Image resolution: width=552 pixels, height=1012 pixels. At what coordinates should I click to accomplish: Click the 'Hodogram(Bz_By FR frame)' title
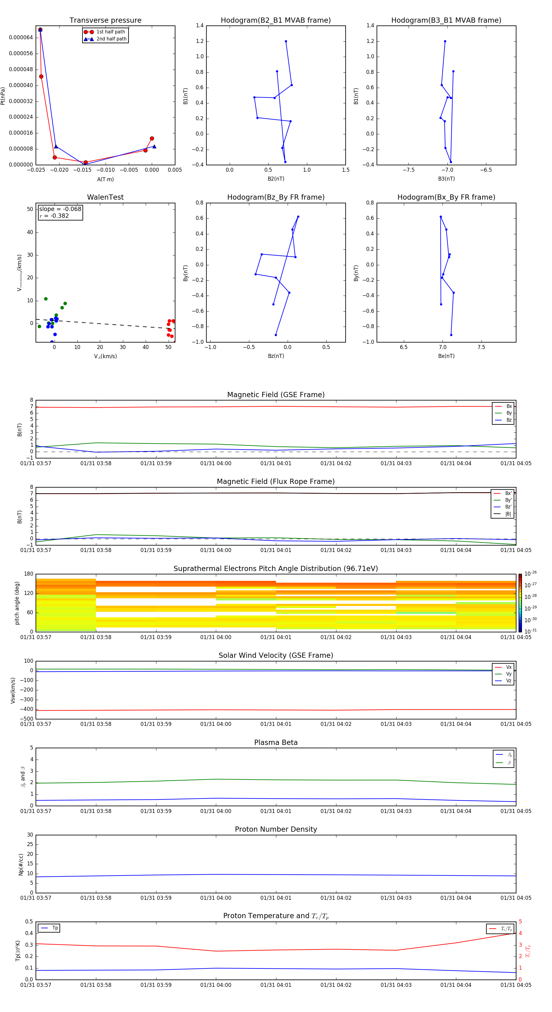click(276, 197)
